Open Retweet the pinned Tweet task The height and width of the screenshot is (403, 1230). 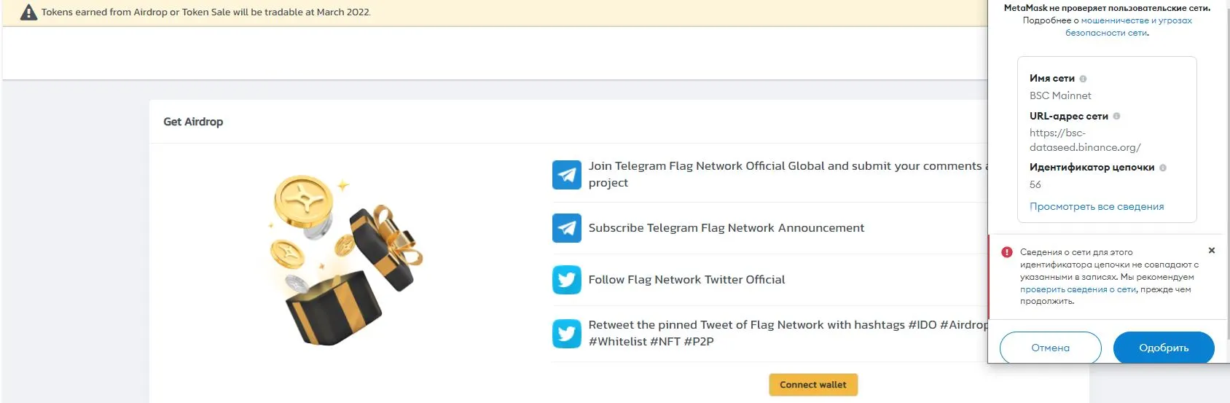(788, 333)
